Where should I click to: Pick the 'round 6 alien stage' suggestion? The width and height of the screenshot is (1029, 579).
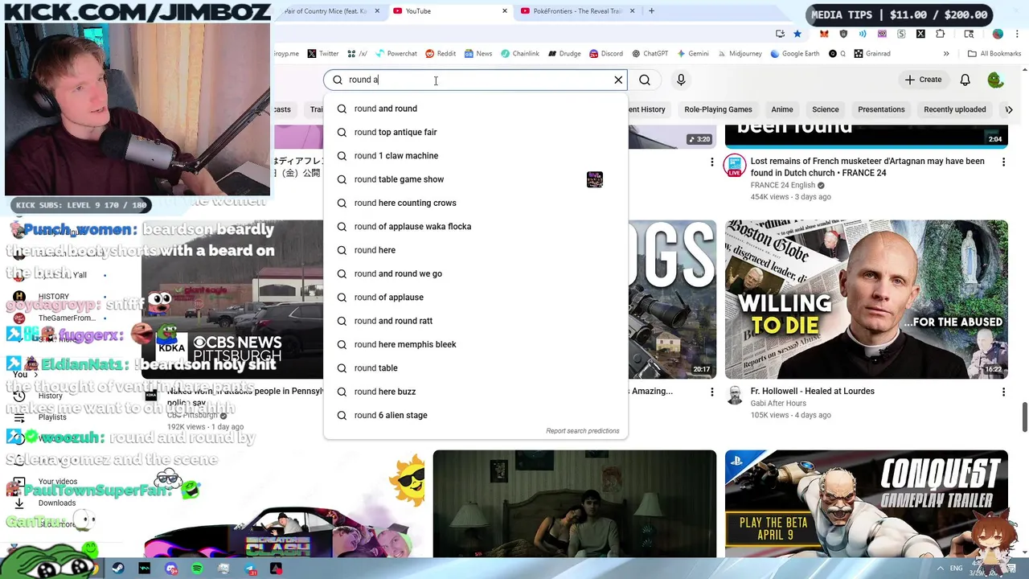tap(475, 415)
